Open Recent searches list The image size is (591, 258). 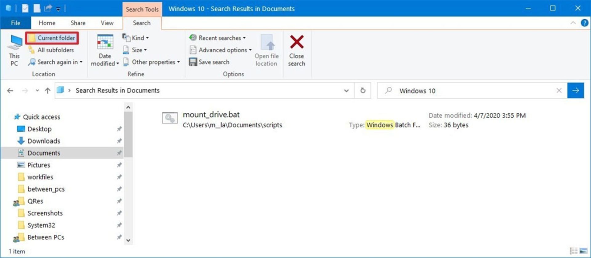218,38
